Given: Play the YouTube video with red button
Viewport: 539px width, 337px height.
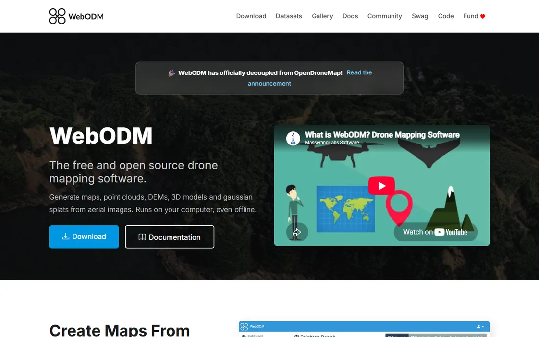Looking at the screenshot, I should (x=382, y=186).
